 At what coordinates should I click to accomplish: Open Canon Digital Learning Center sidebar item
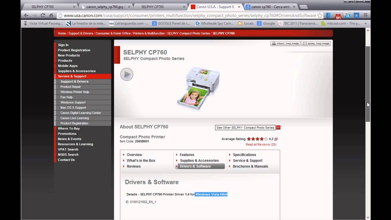pos(81,113)
